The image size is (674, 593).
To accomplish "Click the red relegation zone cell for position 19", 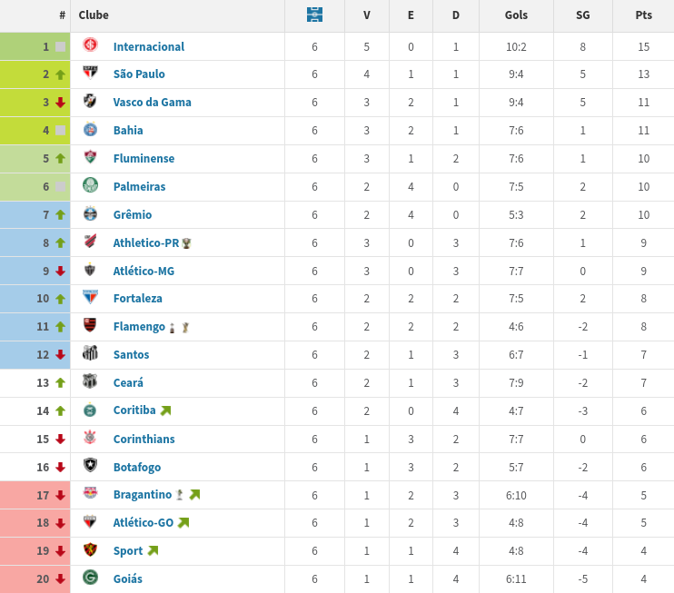I will pos(35,551).
